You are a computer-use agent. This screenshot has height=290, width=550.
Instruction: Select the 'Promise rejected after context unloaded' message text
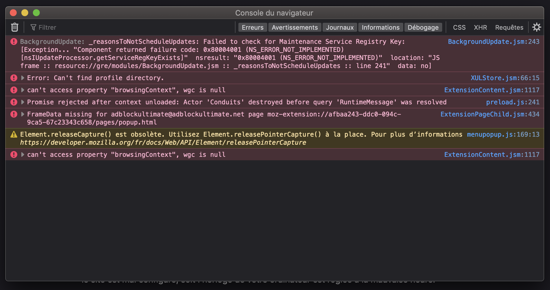coord(237,102)
